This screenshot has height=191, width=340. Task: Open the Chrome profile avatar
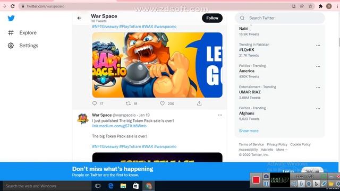click(329, 6)
